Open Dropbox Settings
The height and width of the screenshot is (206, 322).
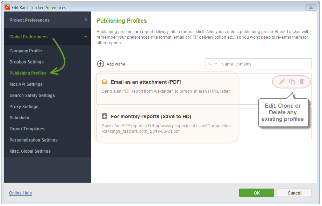point(27,62)
